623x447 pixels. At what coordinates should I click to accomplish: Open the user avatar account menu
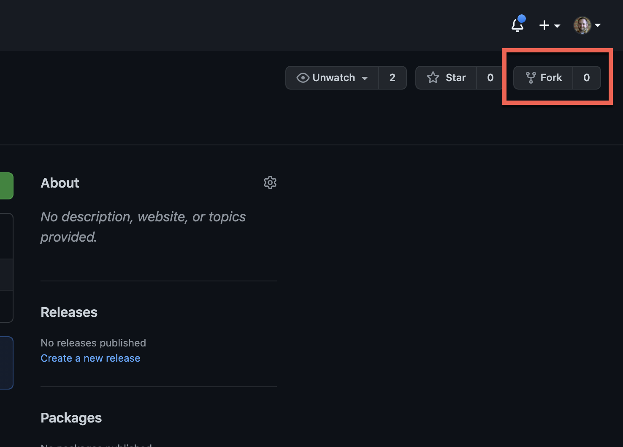coord(587,25)
